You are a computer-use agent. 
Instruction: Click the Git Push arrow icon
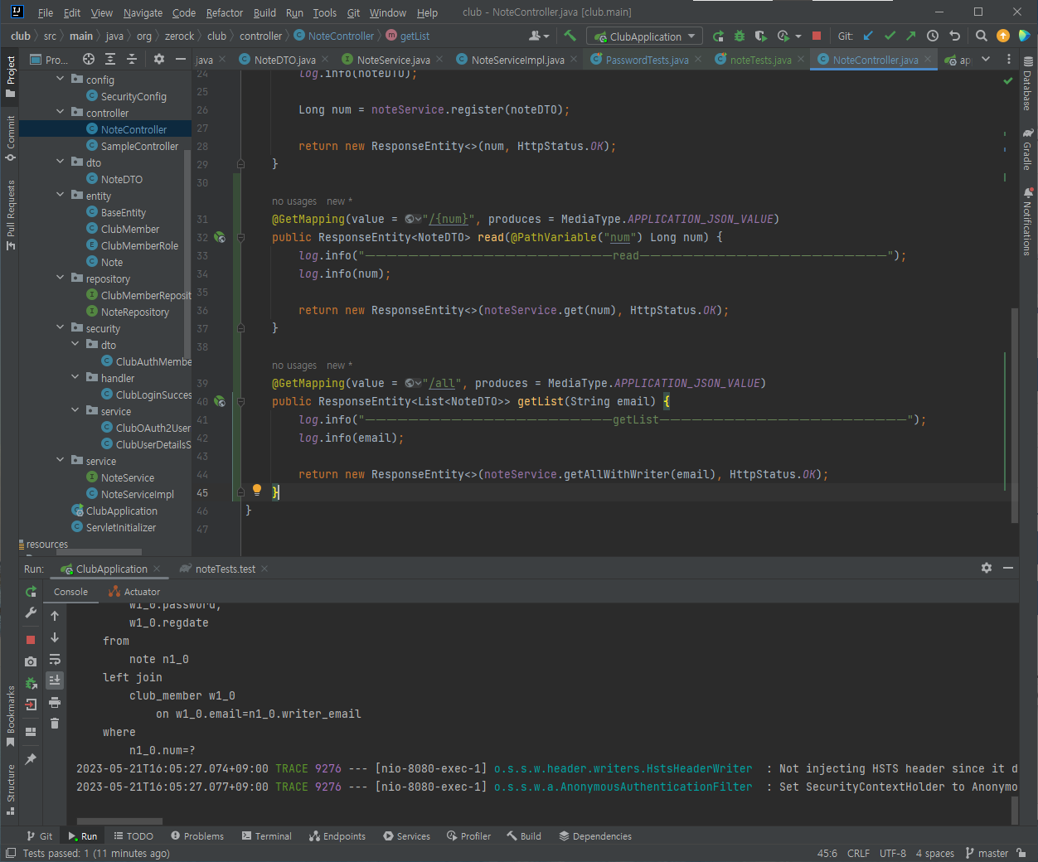point(911,36)
